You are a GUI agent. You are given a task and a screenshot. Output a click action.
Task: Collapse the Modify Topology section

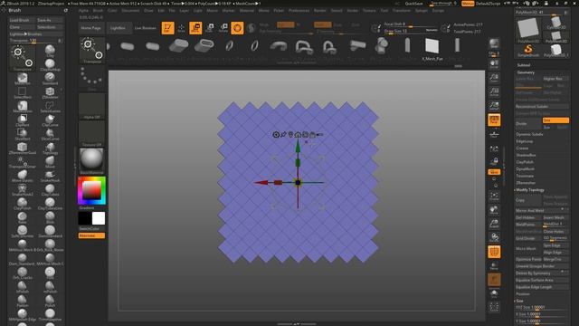point(530,190)
